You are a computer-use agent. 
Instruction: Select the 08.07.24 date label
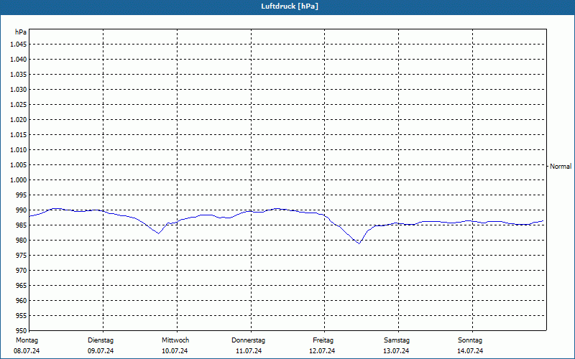[27, 351]
